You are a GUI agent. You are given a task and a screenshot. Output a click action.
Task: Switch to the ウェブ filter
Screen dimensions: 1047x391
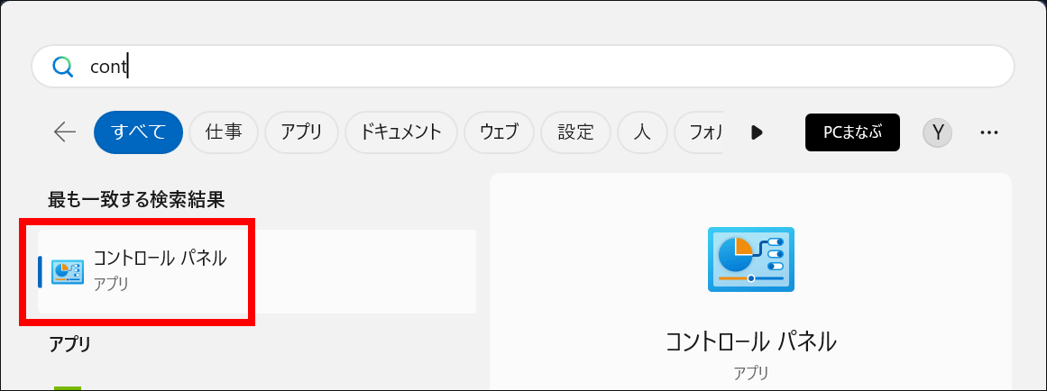(x=499, y=132)
